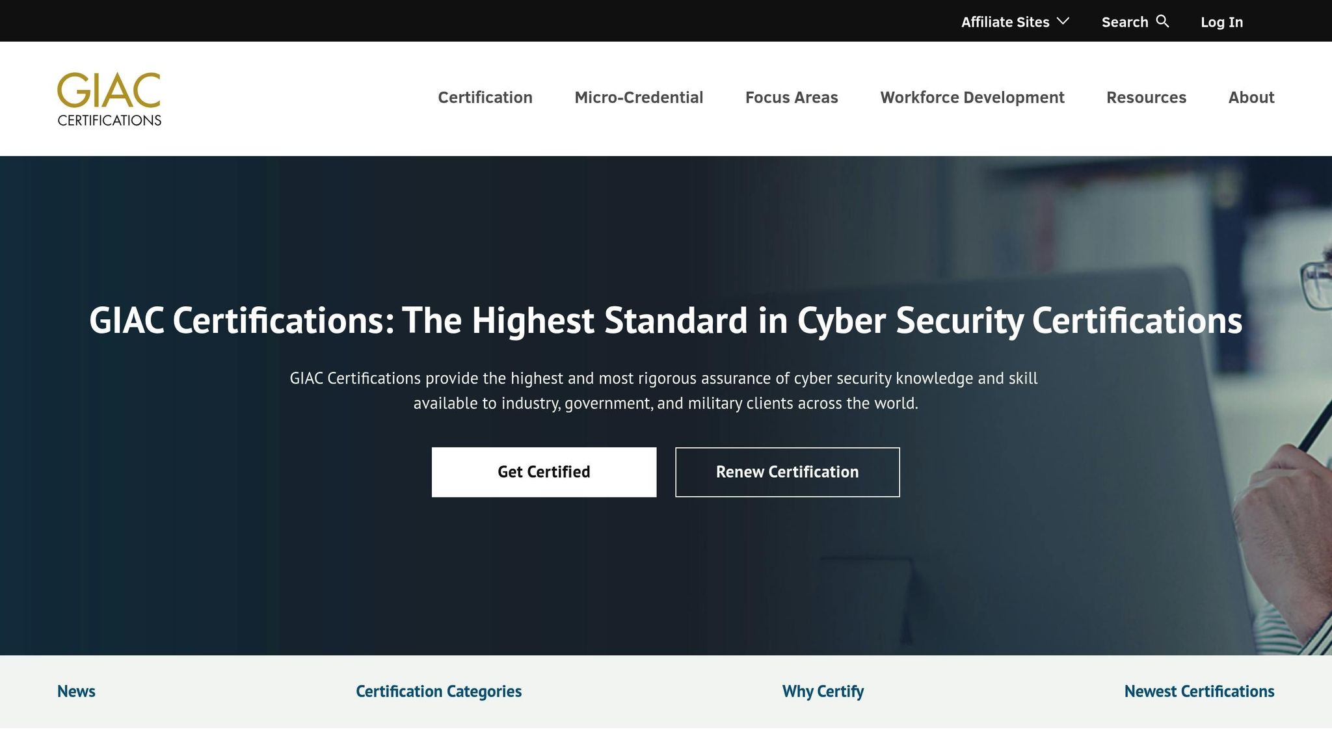Open the Micro-Credential menu
The image size is (1332, 749).
[639, 98]
